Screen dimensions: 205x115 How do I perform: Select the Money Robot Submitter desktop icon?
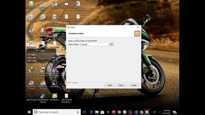coord(43,72)
